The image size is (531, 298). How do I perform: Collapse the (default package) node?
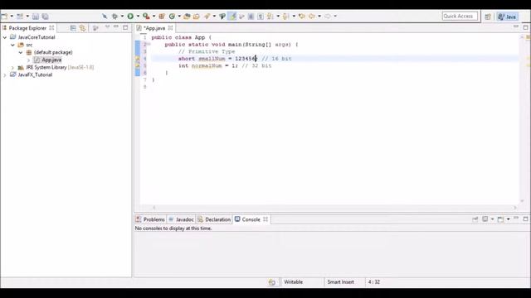(21, 52)
